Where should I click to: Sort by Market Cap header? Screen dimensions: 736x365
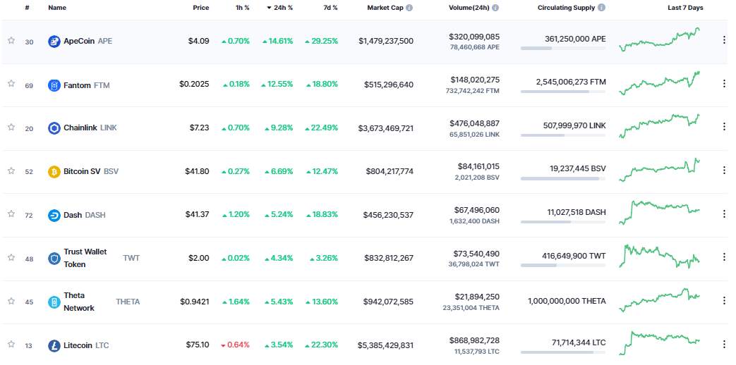[x=385, y=8]
